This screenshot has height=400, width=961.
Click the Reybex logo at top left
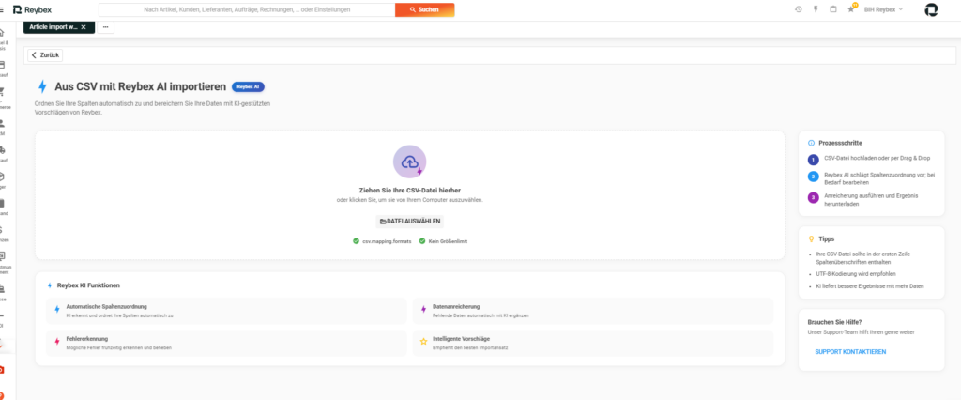click(32, 9)
